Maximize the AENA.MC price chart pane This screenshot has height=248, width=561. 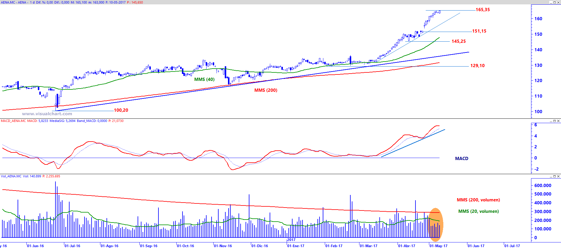[555, 2]
